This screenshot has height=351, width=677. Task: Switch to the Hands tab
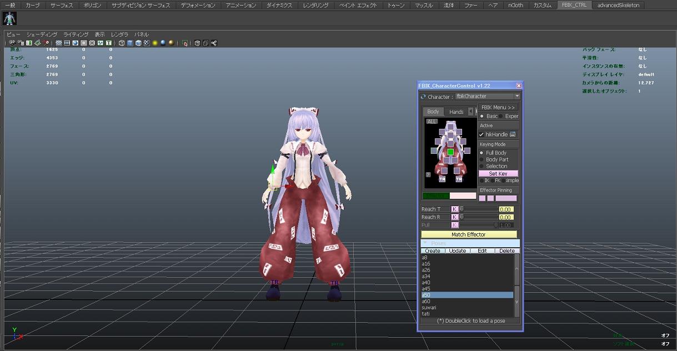pyautogui.click(x=456, y=112)
